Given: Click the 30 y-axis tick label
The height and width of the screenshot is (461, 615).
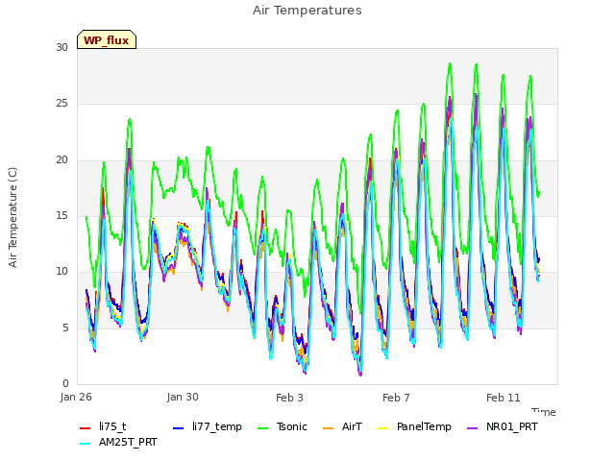Looking at the screenshot, I should pyautogui.click(x=61, y=47).
